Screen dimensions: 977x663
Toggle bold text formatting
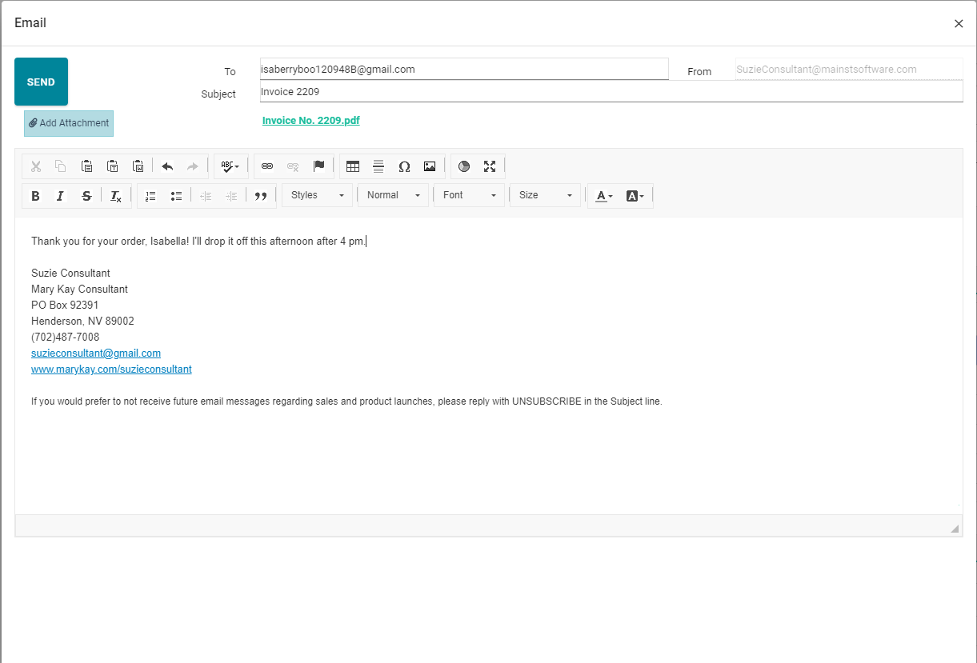35,195
